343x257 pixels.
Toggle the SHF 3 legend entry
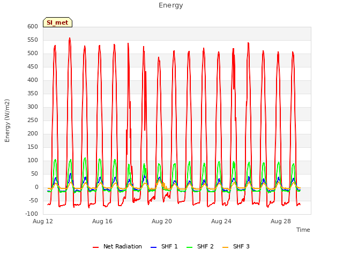236,246
